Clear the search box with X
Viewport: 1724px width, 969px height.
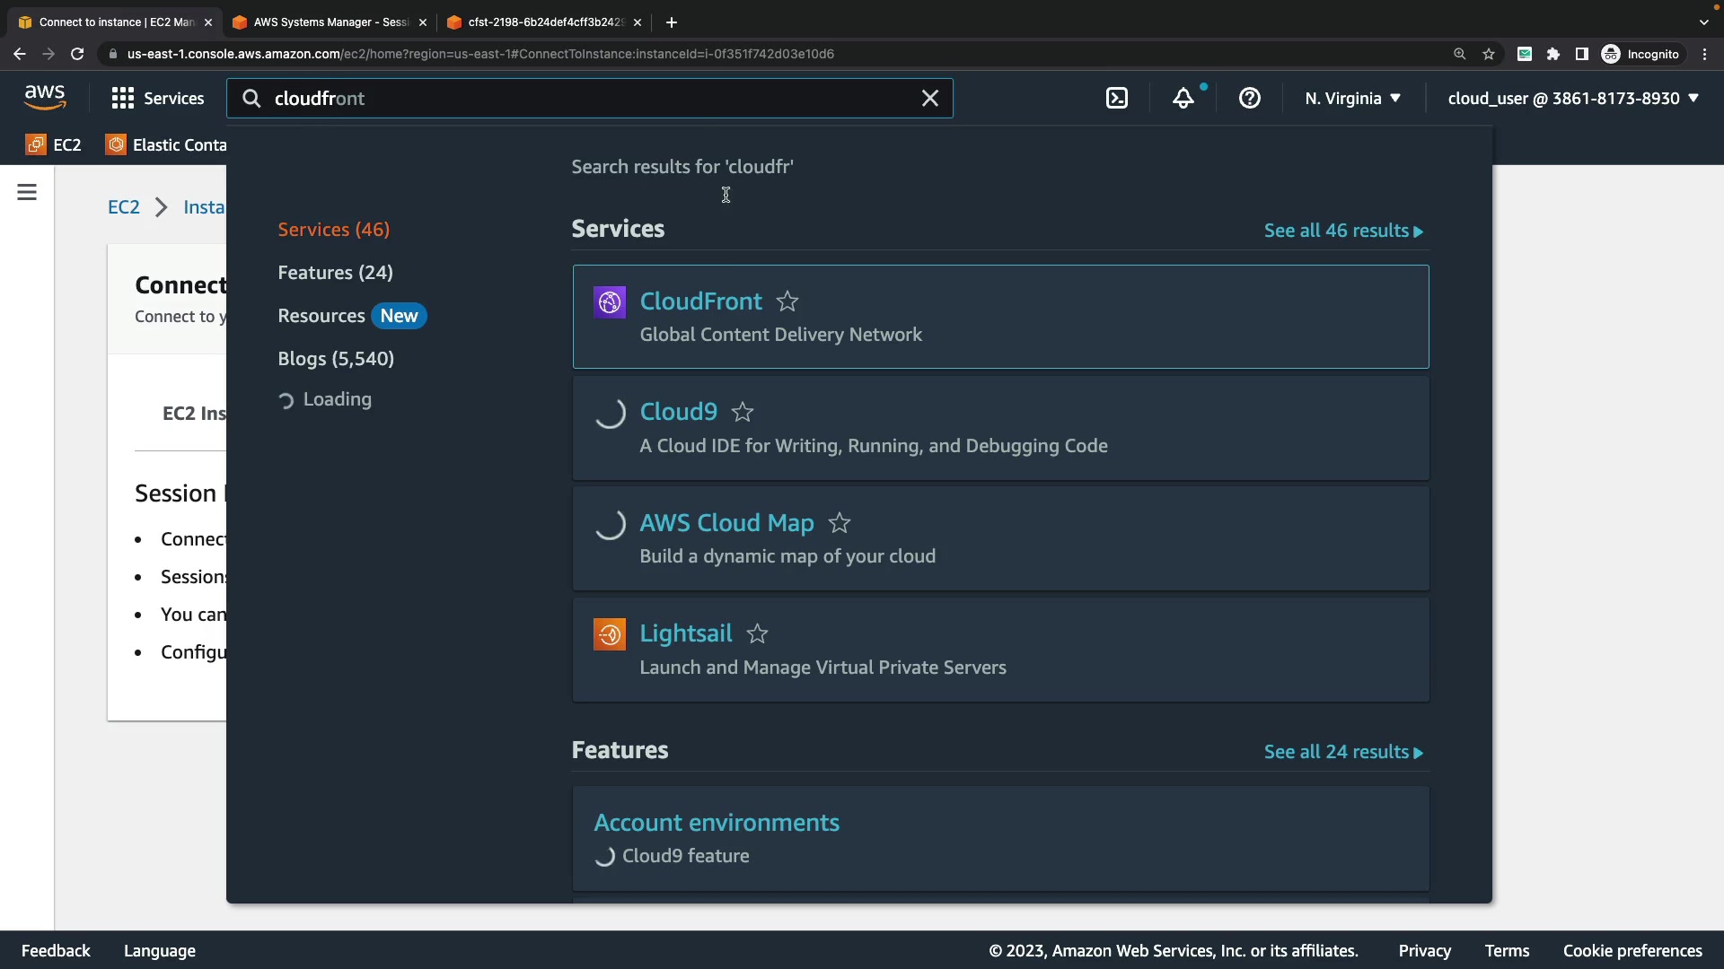coord(930,99)
